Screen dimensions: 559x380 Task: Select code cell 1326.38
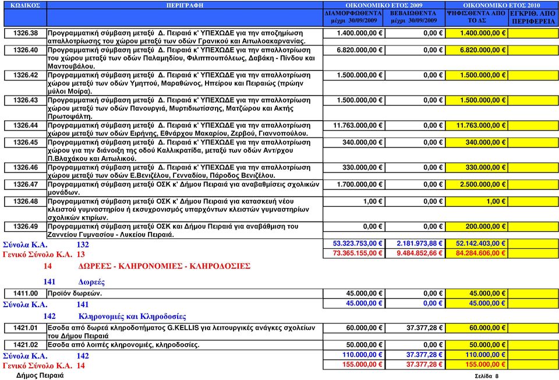click(25, 33)
